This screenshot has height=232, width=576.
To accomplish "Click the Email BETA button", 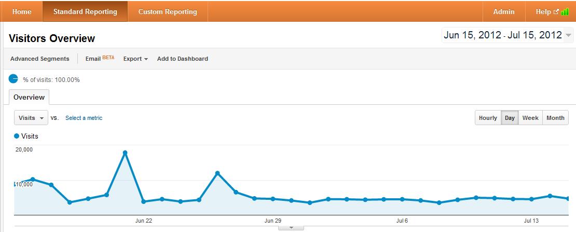I will pyautogui.click(x=100, y=58).
